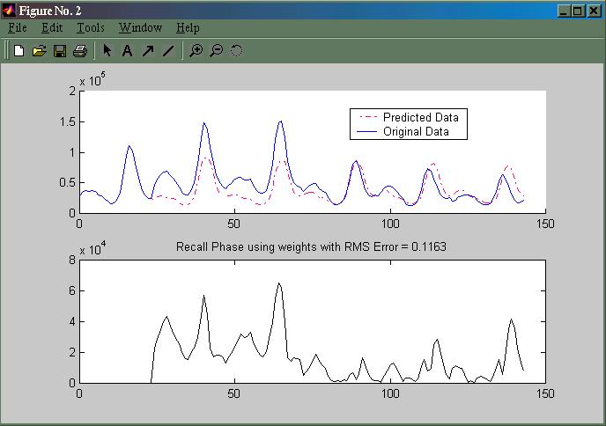Toggle the Zoom In magnifier tool

[196, 51]
